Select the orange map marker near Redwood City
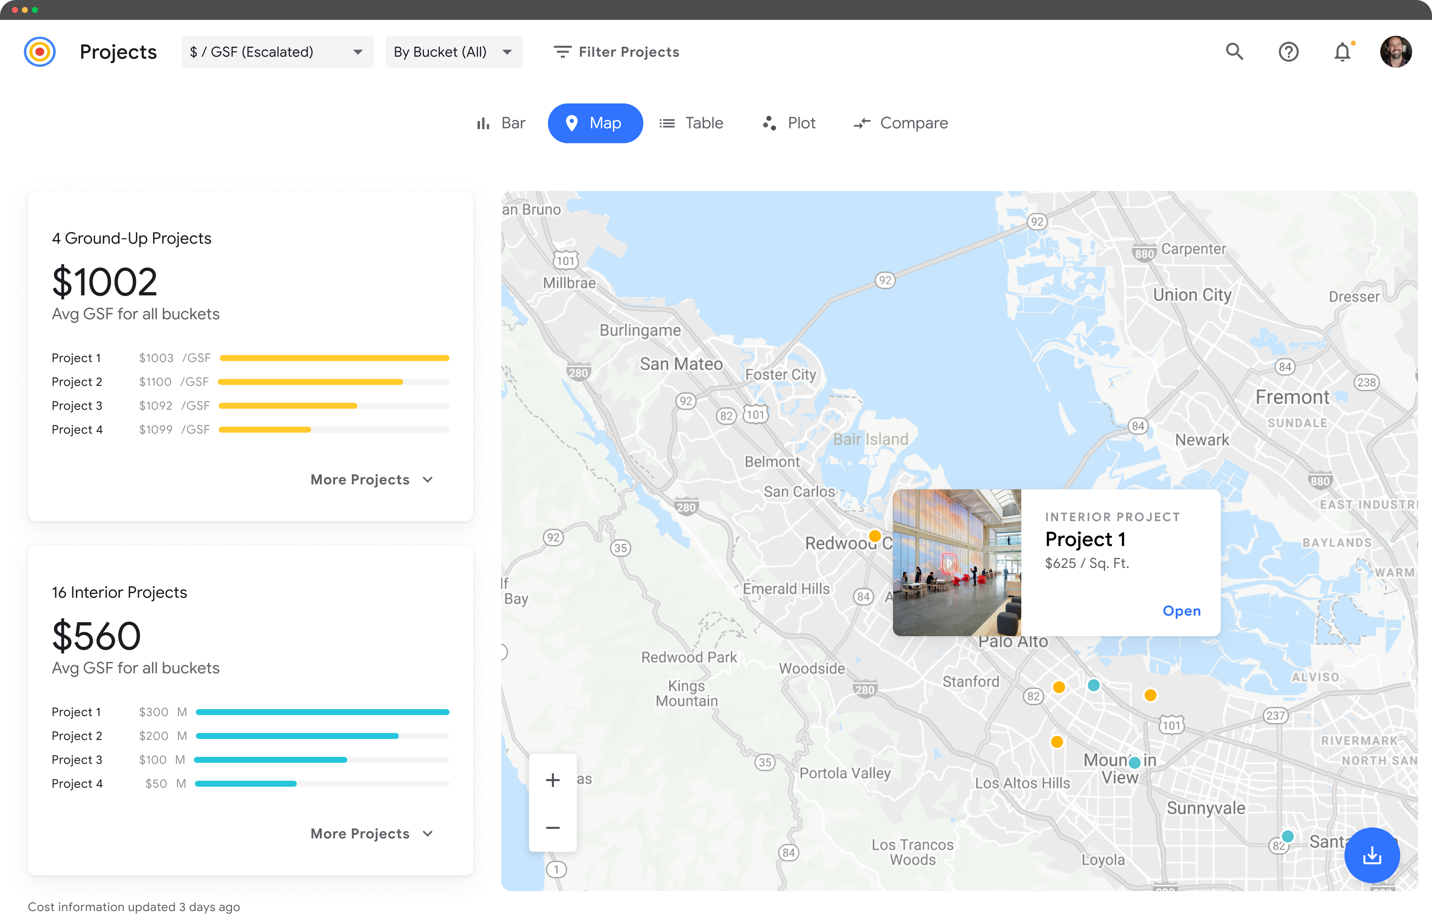This screenshot has height=915, width=1432. click(x=874, y=536)
